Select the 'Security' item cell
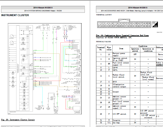The height and width of the screenshot is (127, 163). tap(121, 120)
